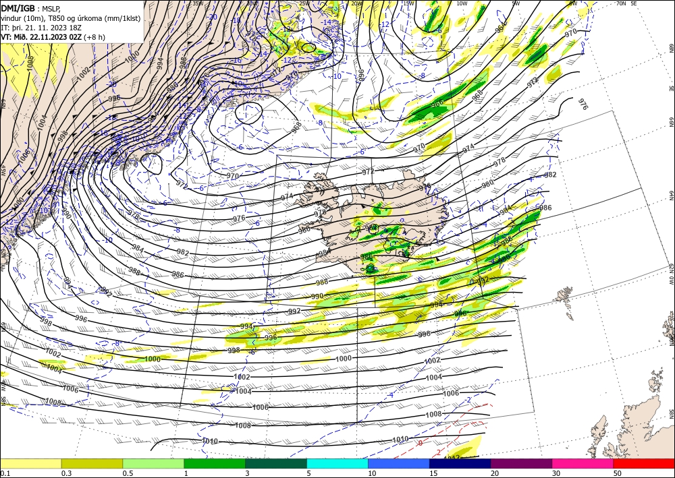Viewport: 675px width, 478px height.
Task: Pick the olive yellow 0.3–0.5 legend swatch
Action: coord(92,463)
